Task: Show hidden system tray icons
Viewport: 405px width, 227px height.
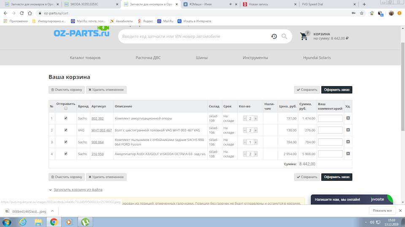Action: pos(366,222)
